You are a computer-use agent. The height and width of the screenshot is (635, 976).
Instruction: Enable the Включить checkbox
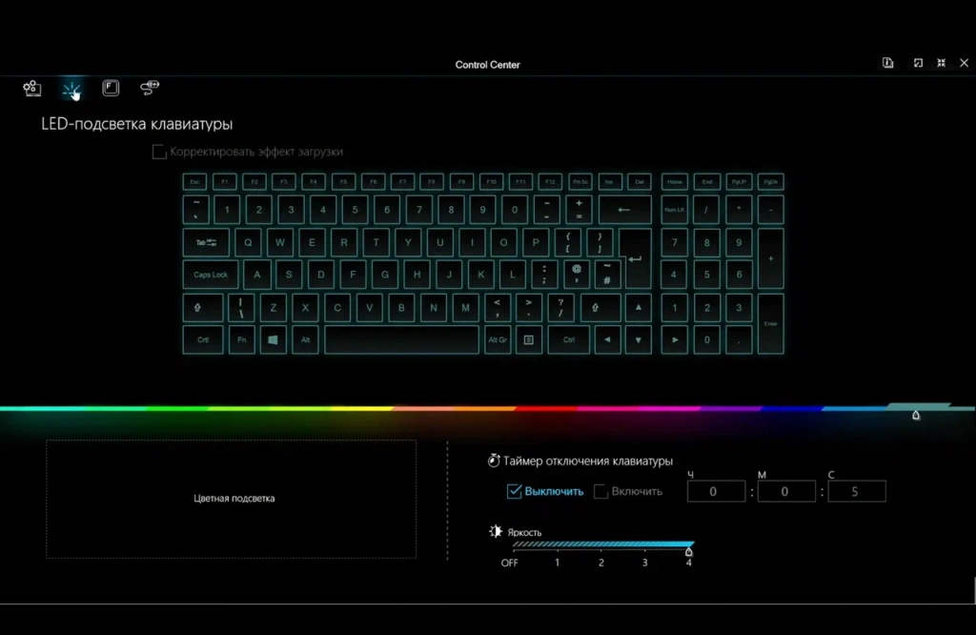tap(600, 491)
